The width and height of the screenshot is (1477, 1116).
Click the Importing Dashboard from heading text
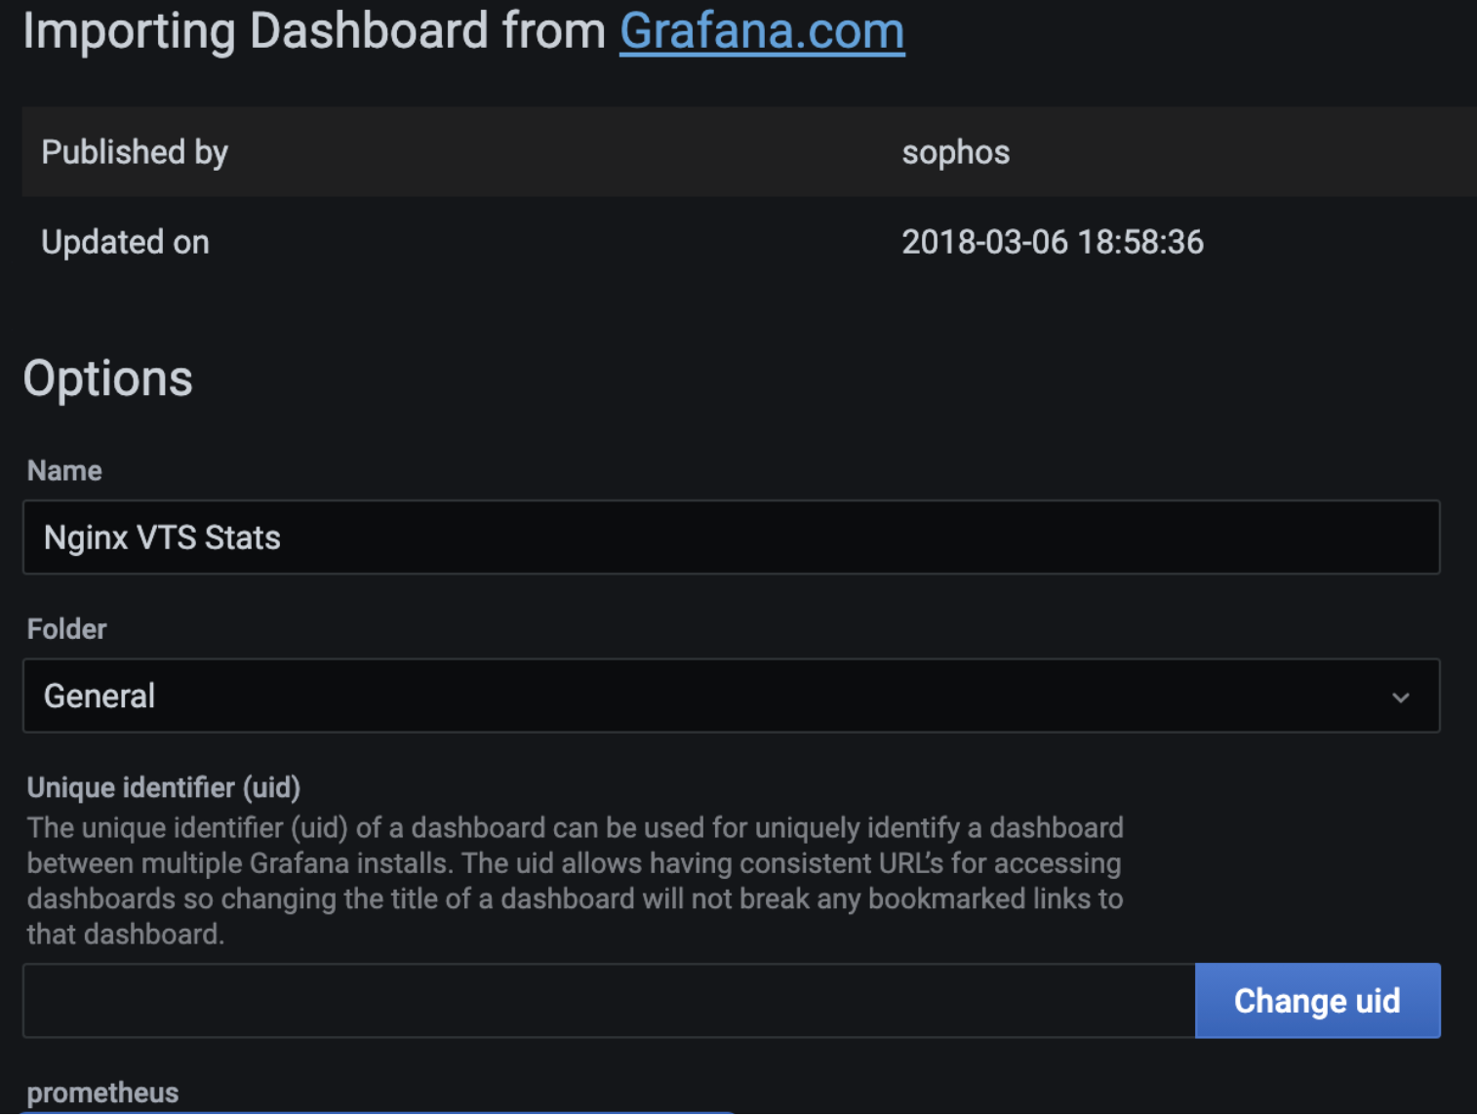314,31
